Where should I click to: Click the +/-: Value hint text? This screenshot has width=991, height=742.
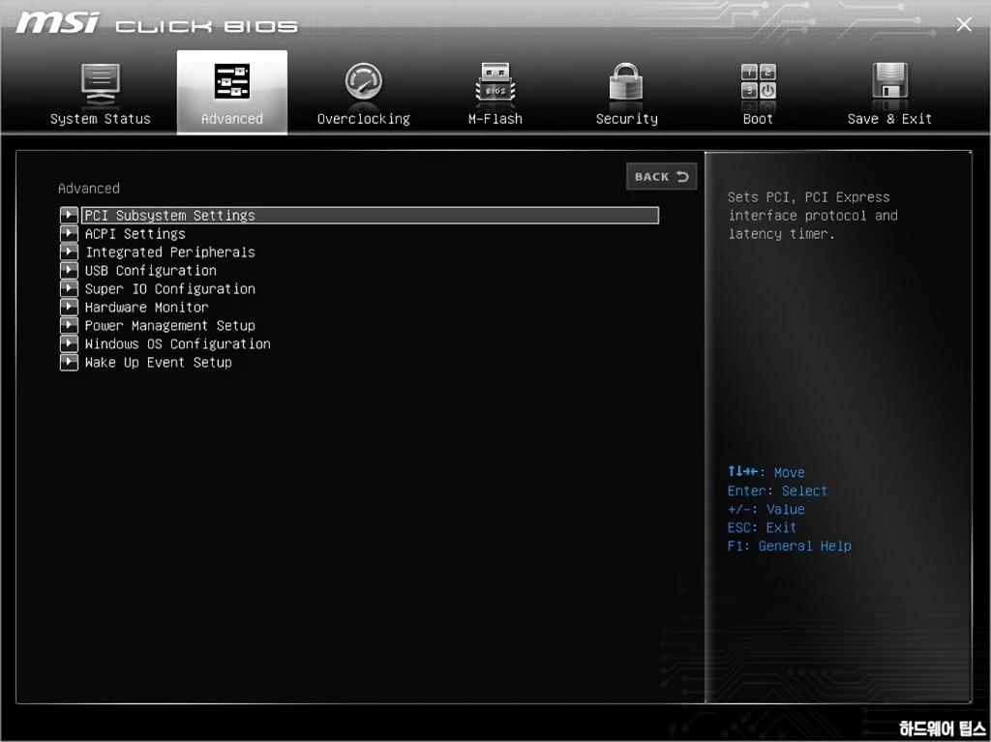[x=766, y=510]
